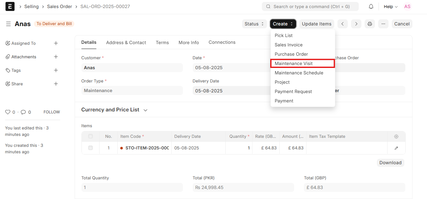Go to previous document arrow
This screenshot has width=427, height=199.
[343, 24]
